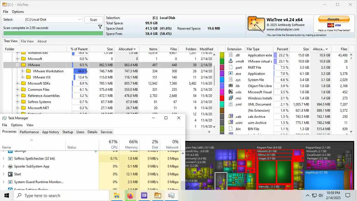Open the notification center icon

click(x=348, y=195)
